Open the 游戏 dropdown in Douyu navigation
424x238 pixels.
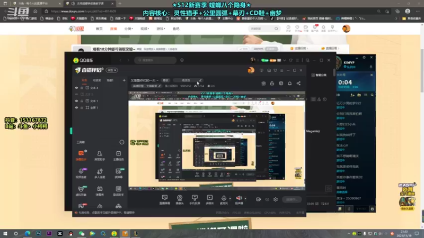click(x=161, y=29)
